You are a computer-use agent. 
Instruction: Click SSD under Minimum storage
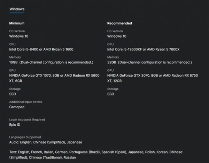(13, 94)
